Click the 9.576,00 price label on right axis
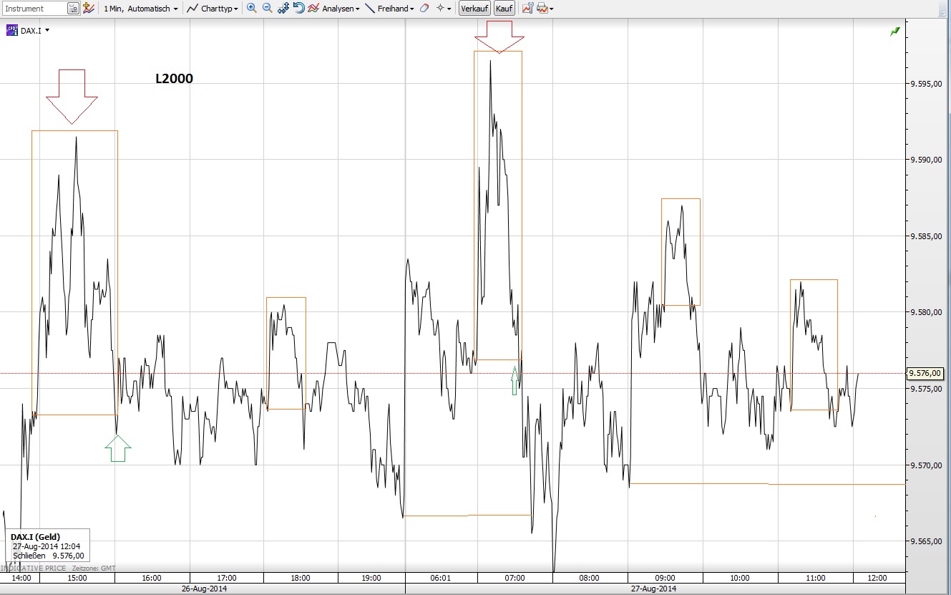The width and height of the screenshot is (951, 595). (925, 372)
